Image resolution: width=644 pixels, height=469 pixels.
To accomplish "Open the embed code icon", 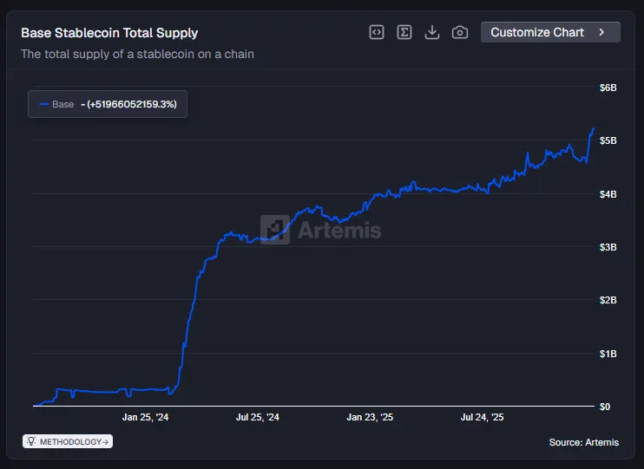I will 377,32.
